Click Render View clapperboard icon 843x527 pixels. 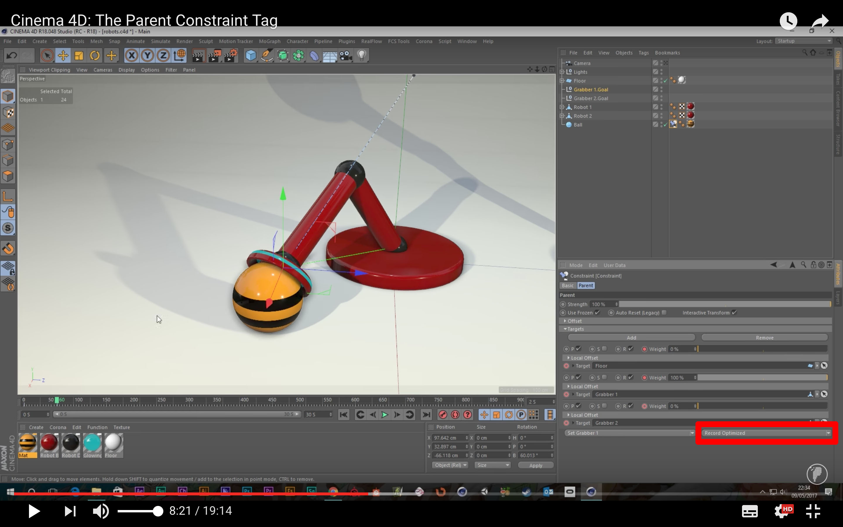[198, 55]
